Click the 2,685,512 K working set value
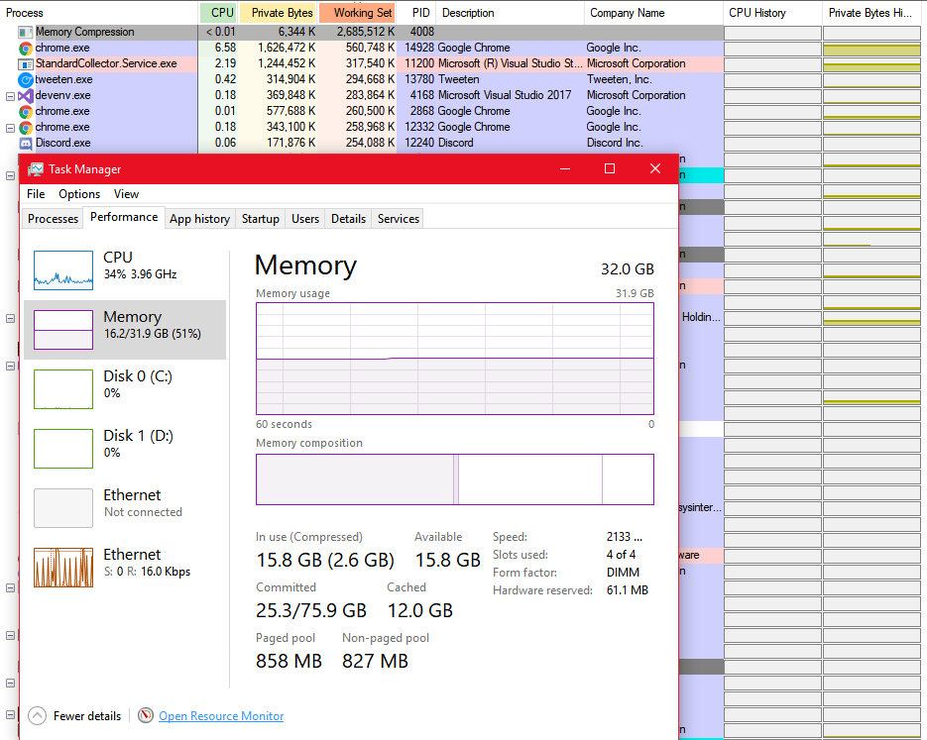The width and height of the screenshot is (927, 740). tap(366, 32)
